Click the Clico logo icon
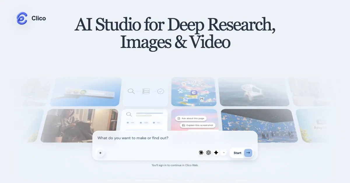This screenshot has width=350, height=183. [22, 18]
